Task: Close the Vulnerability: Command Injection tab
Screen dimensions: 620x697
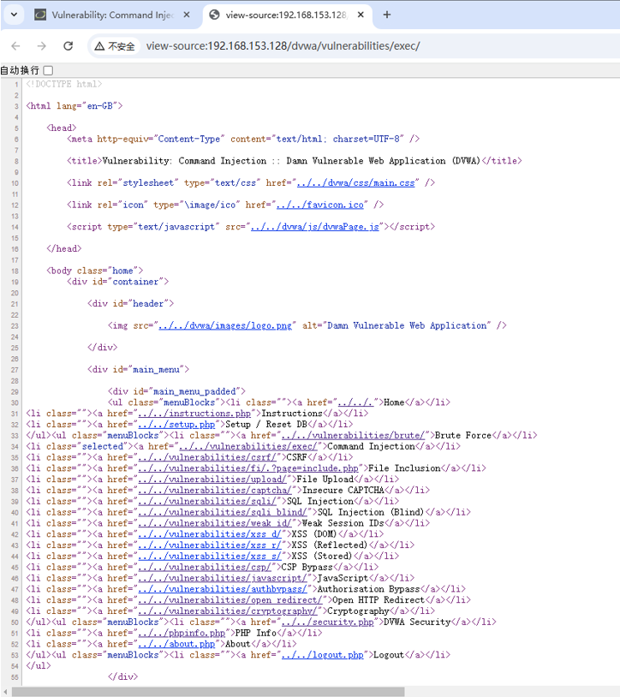Action: tap(187, 15)
